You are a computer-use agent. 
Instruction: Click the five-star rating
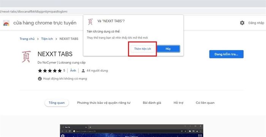(x=50, y=71)
